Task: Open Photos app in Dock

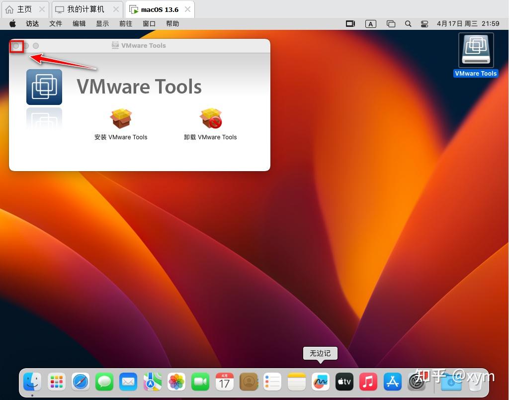Action: pyautogui.click(x=176, y=382)
